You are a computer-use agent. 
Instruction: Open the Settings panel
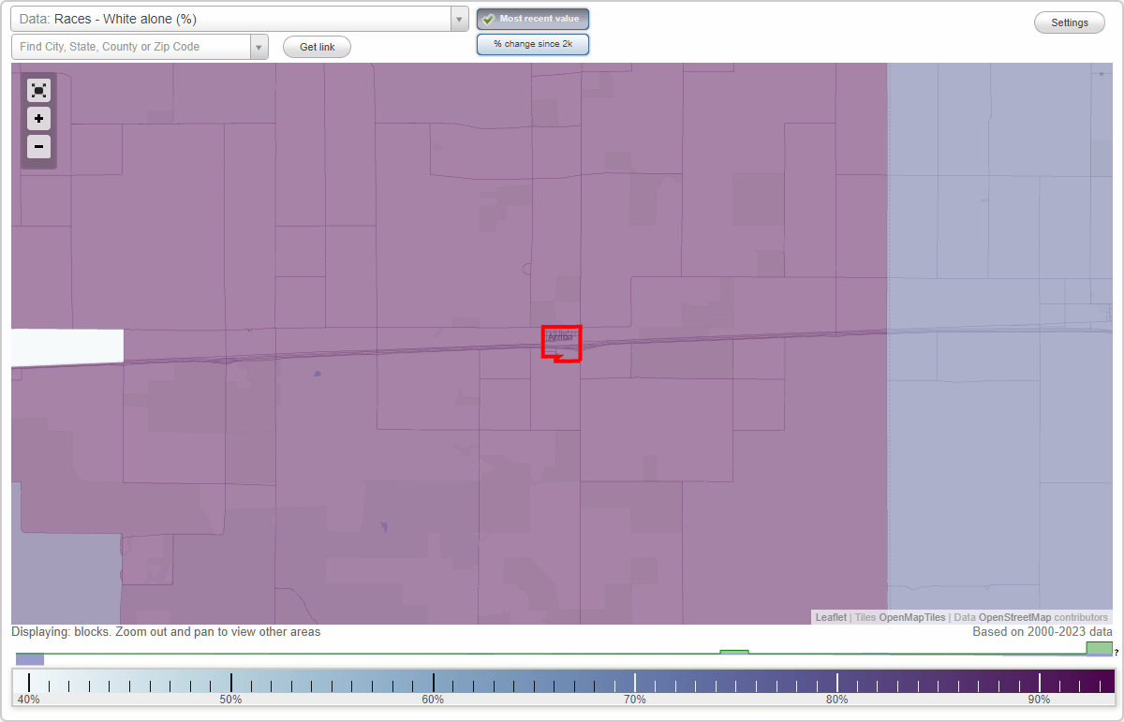pyautogui.click(x=1069, y=22)
